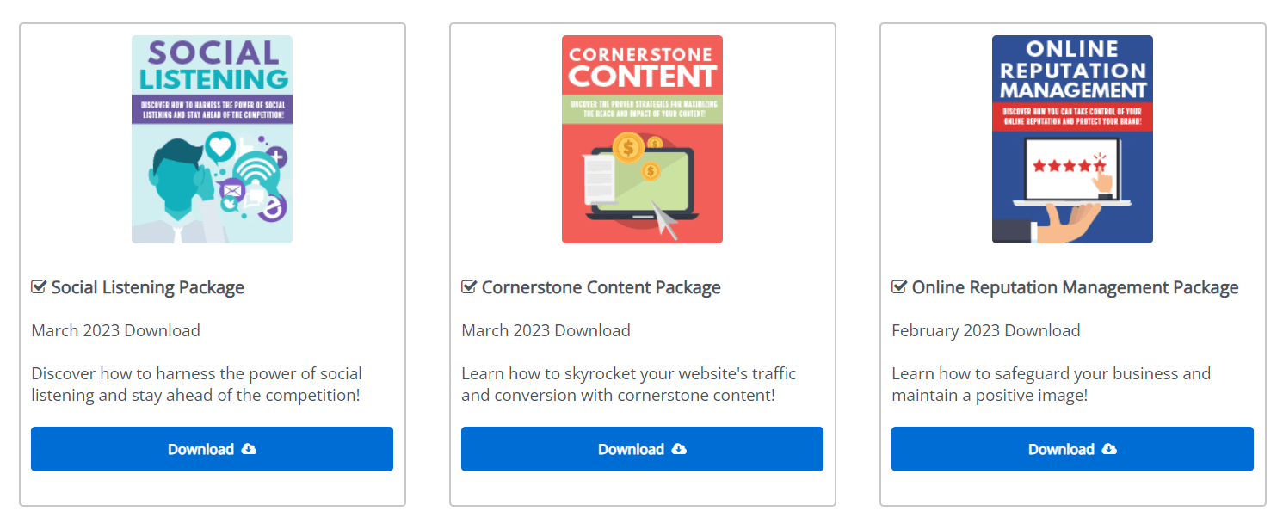This screenshot has height=529, width=1283.
Task: Select the Cornerstone Content Package title
Action: (x=601, y=287)
